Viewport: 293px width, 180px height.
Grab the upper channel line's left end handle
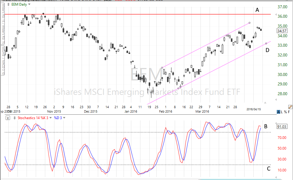(x=162, y=68)
